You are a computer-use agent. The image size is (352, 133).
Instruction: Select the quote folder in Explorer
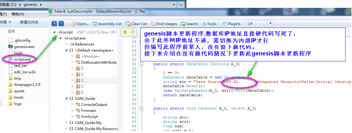point(19,91)
